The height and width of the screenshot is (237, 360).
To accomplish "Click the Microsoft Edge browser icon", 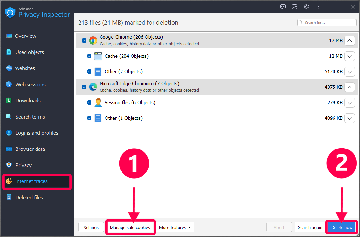I will click(x=93, y=87).
